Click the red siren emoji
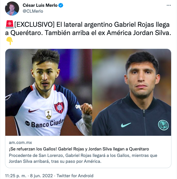This screenshot has width=177, height=179. pos(10,24)
